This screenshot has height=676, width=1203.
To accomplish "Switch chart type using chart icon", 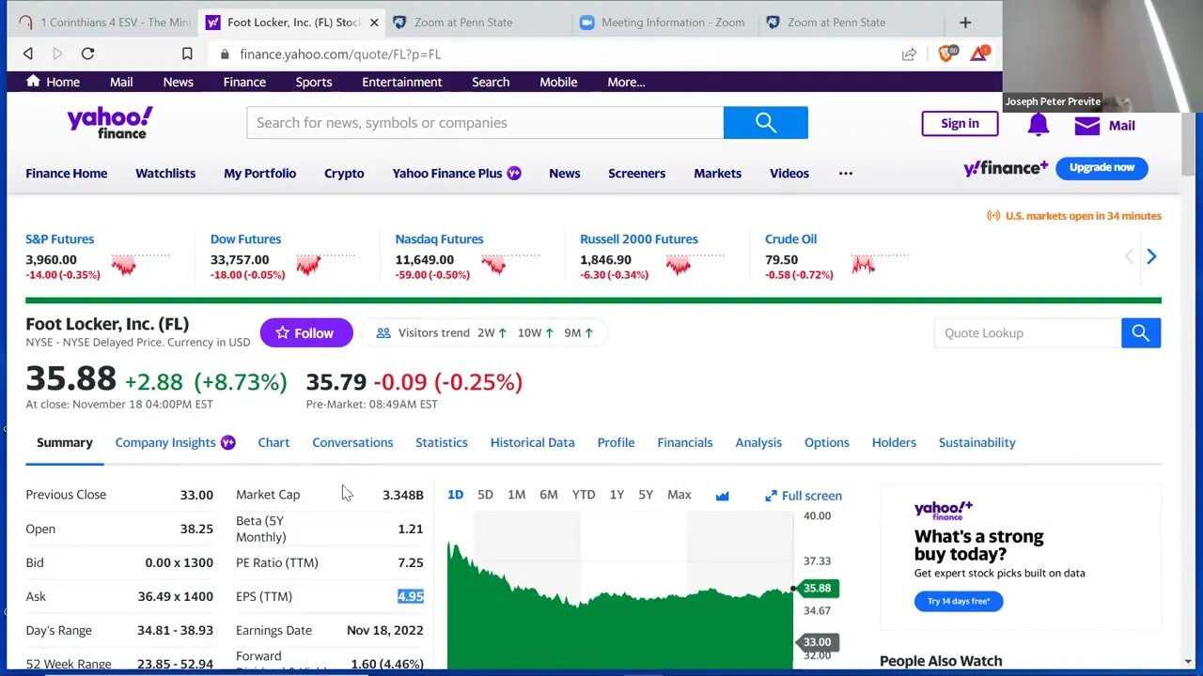I will (x=722, y=496).
